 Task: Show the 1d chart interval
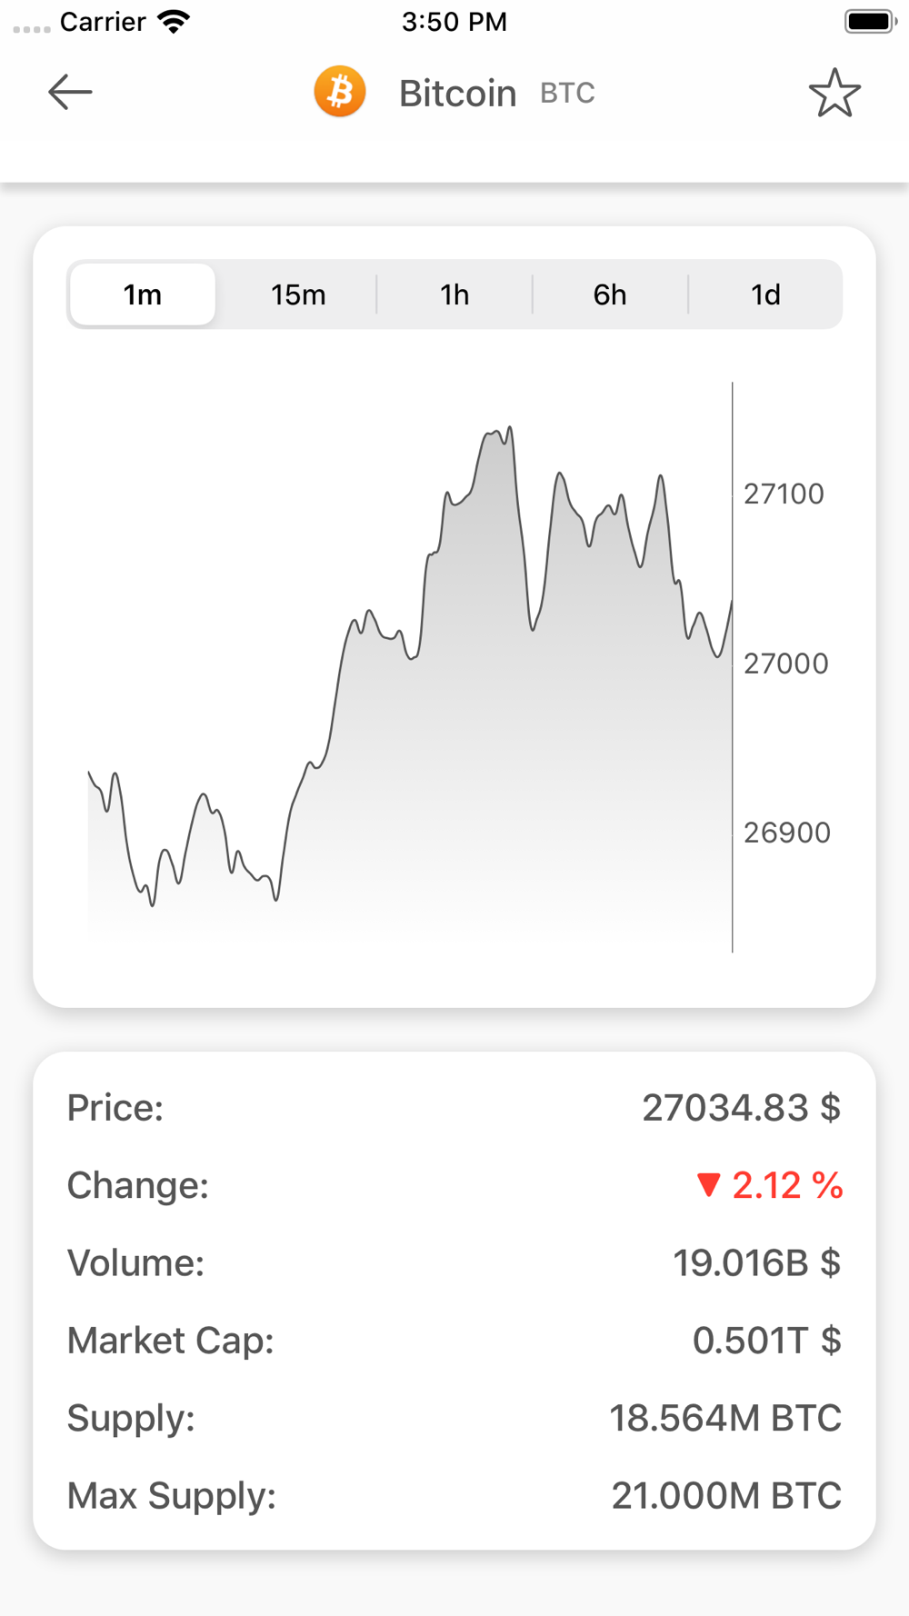coord(765,294)
